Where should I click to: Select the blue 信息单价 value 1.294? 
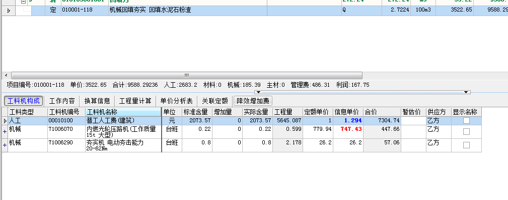(x=353, y=121)
